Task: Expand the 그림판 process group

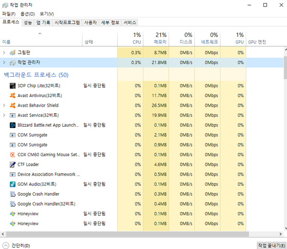Action: pos(4,53)
